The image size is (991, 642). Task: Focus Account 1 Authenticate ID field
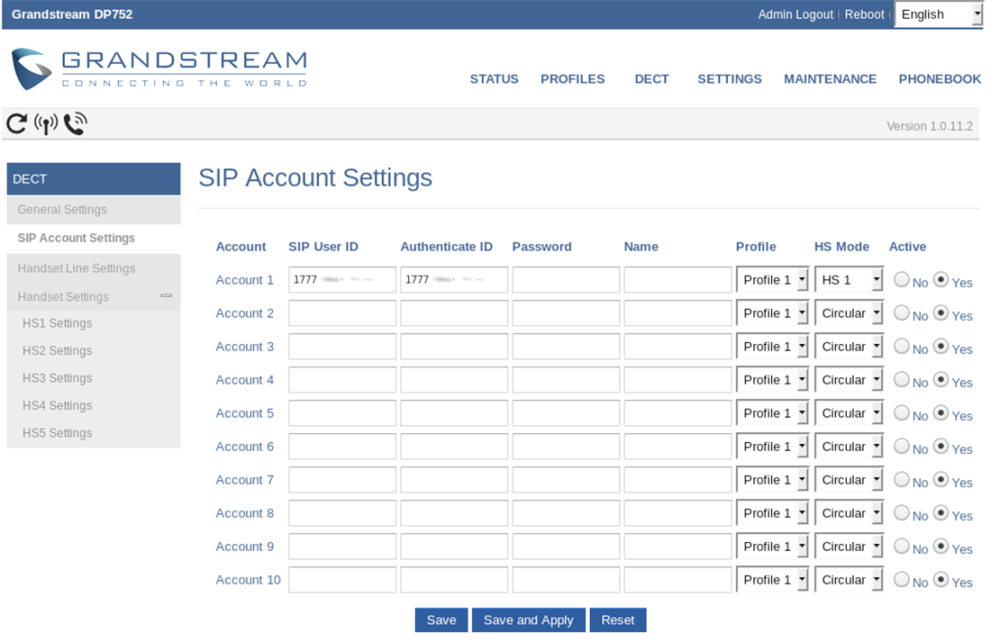pos(454,279)
